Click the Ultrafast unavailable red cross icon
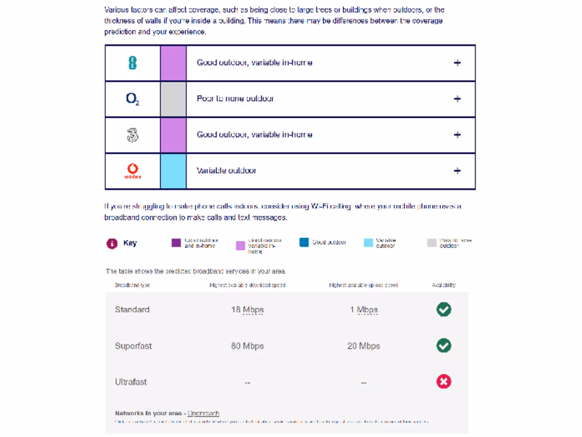Screen dimensions: 582x437 444,381
